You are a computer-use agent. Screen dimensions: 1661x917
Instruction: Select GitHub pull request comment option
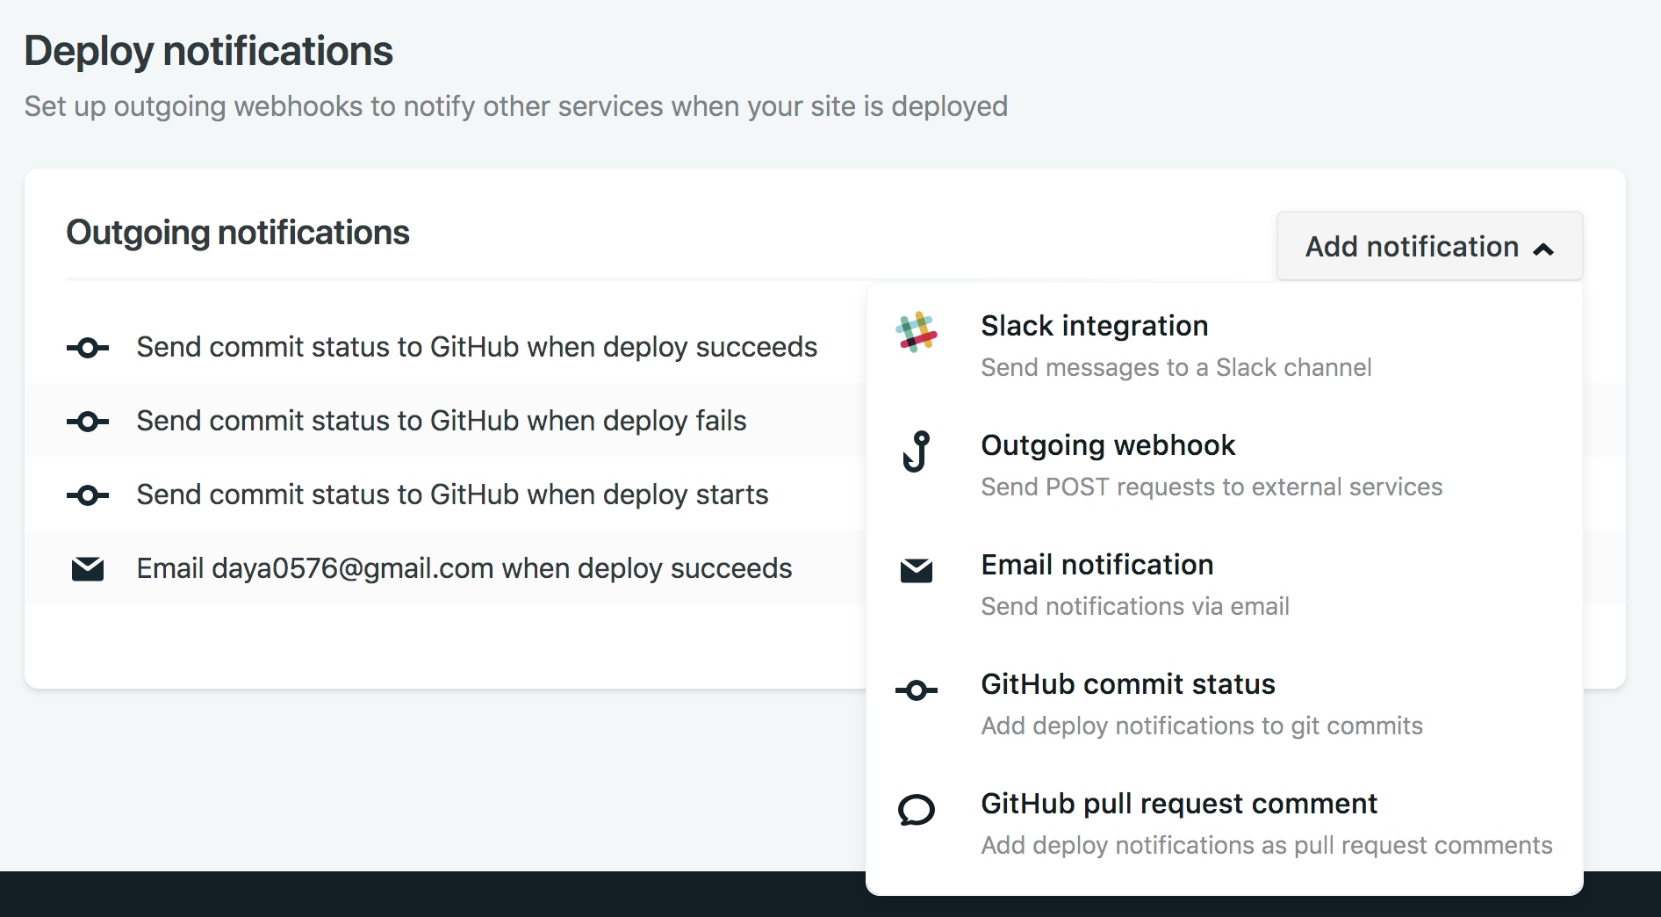1178,804
